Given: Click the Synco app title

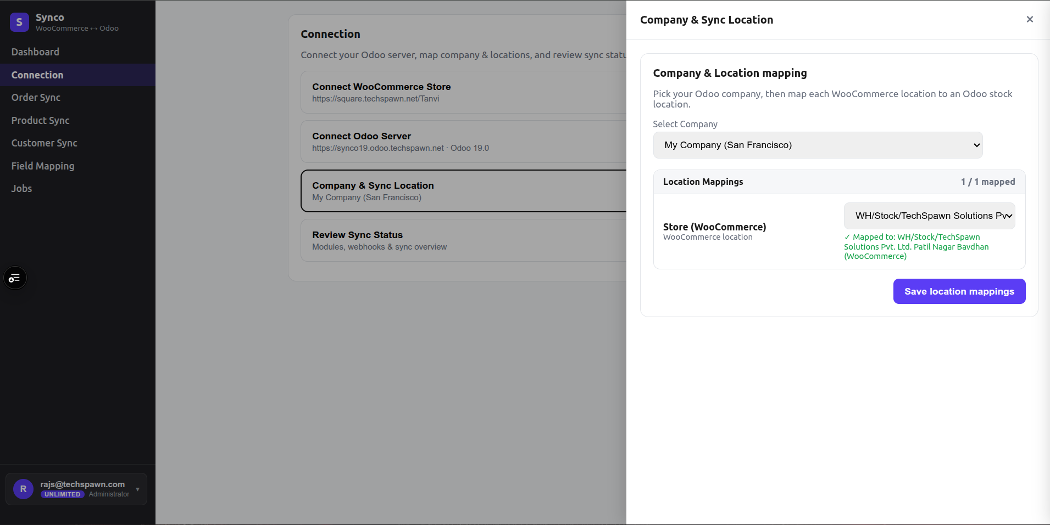Looking at the screenshot, I should pos(50,18).
